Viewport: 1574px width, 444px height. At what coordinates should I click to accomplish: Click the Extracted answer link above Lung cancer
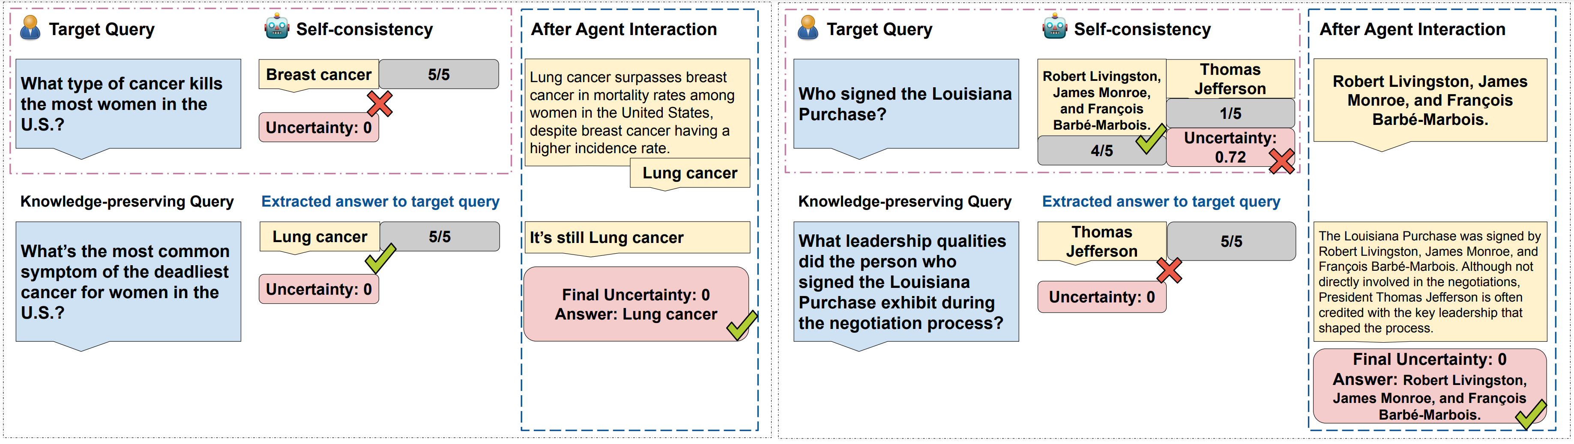point(380,201)
